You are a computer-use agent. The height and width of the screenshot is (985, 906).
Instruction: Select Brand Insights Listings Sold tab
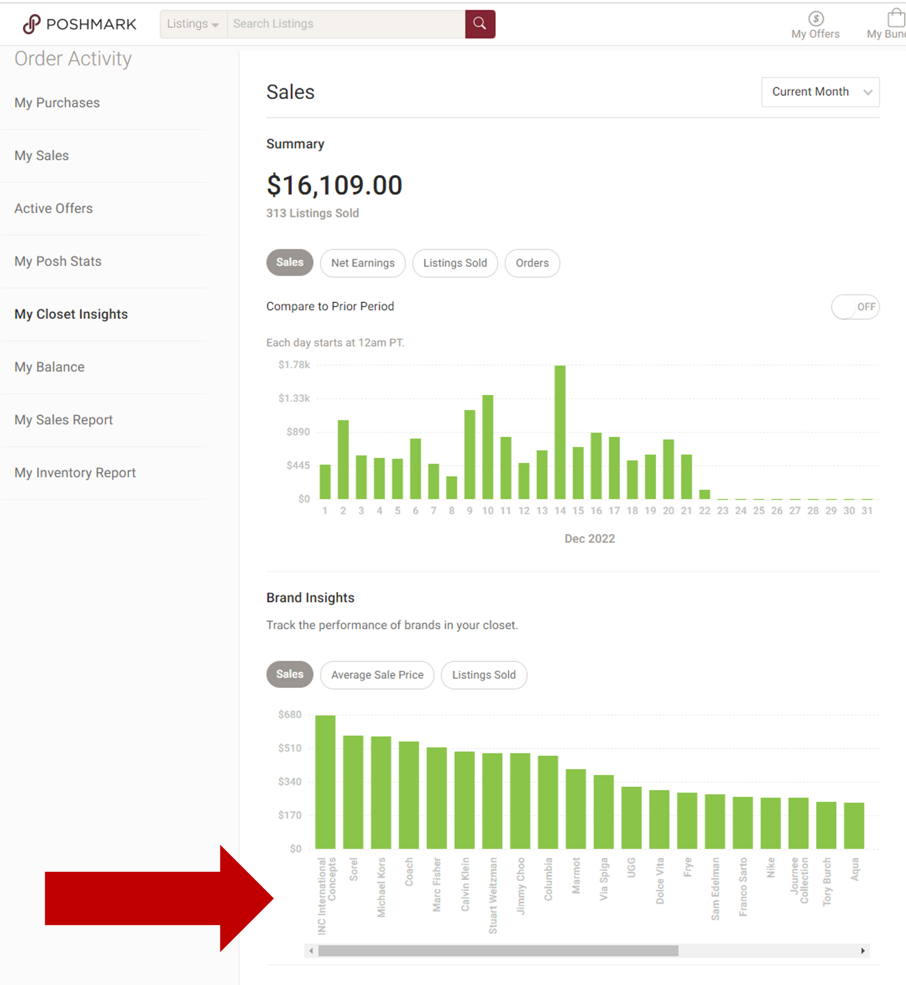484,675
